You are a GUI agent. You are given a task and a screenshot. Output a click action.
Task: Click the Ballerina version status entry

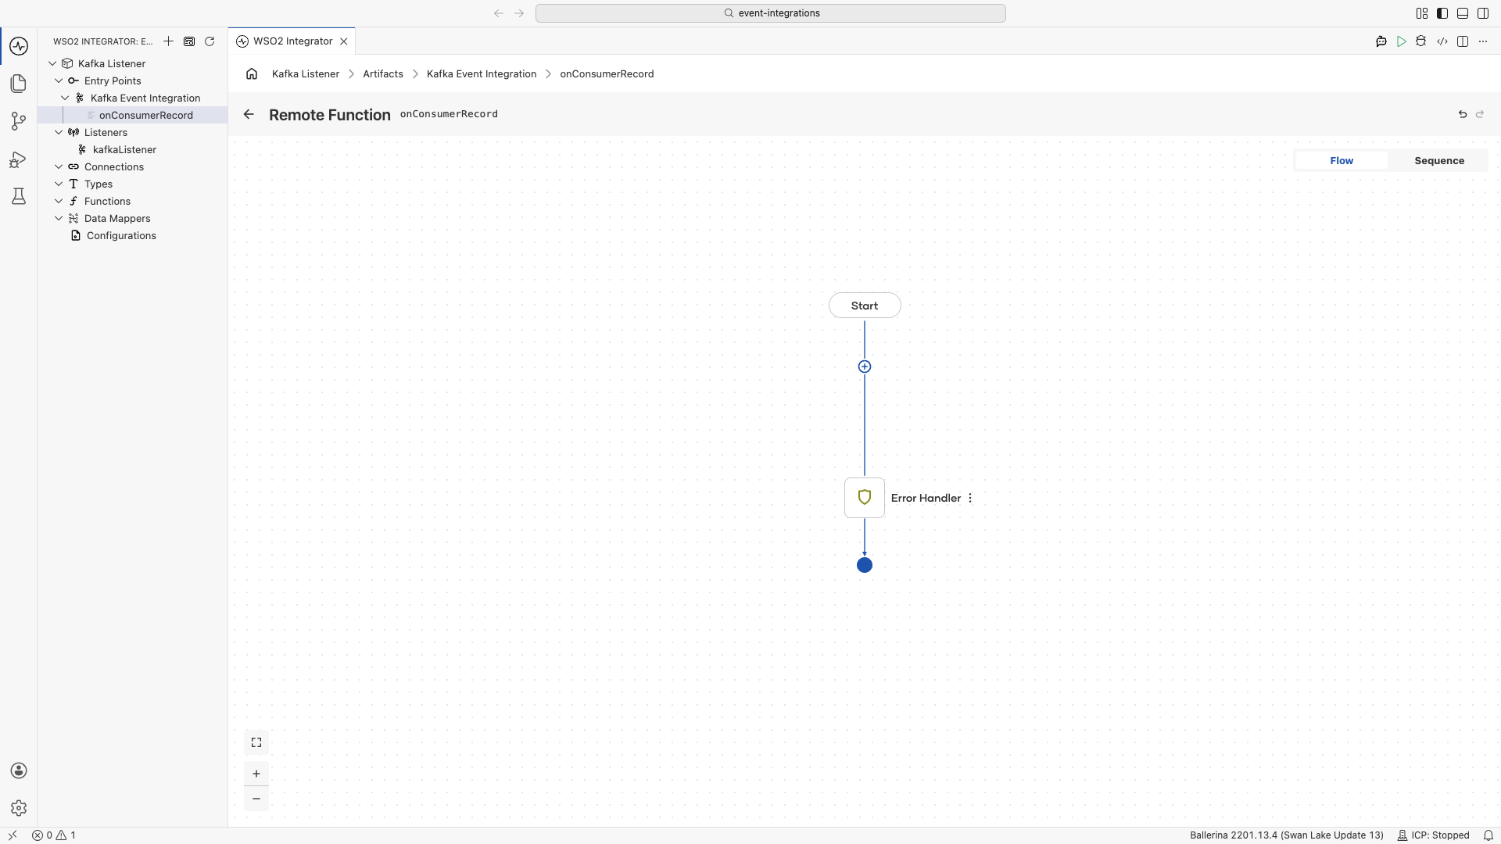pyautogui.click(x=1287, y=835)
